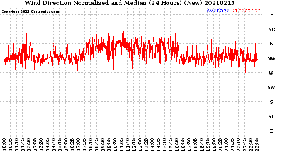This screenshot has height=153, width=282.
Task: Click the 21:35 time axis label
Action: click(x=232, y=145)
